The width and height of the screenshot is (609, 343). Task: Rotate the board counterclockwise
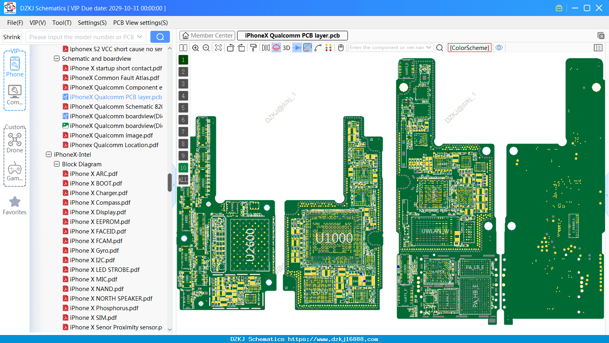tap(230, 48)
